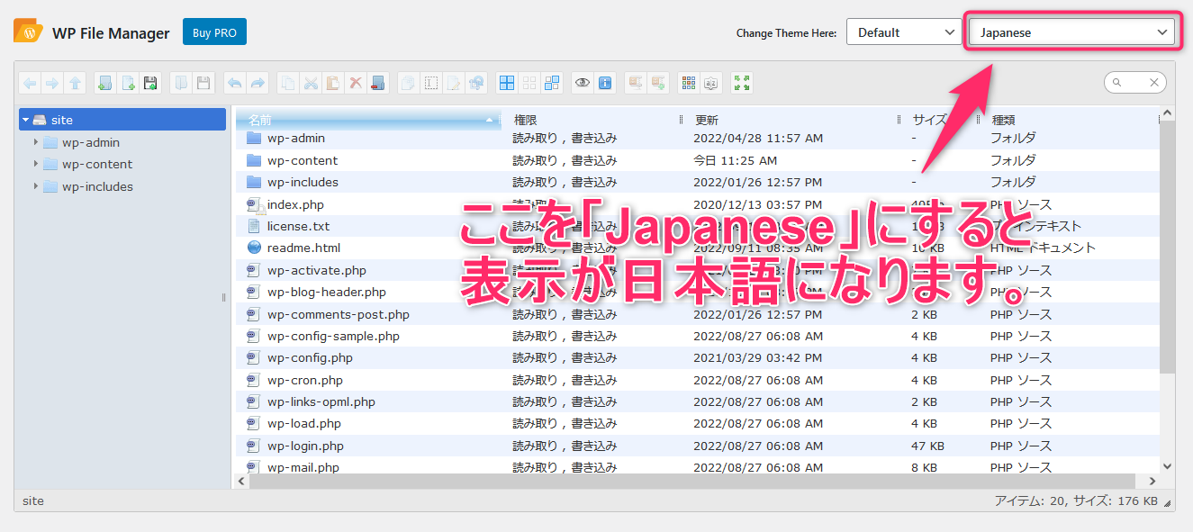This screenshot has height=532, width=1193.
Task: Click the blue Get info icon
Action: [x=605, y=83]
